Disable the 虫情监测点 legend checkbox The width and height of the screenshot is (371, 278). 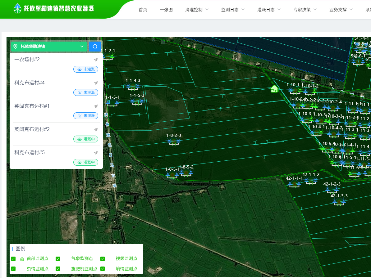[x=13, y=269]
